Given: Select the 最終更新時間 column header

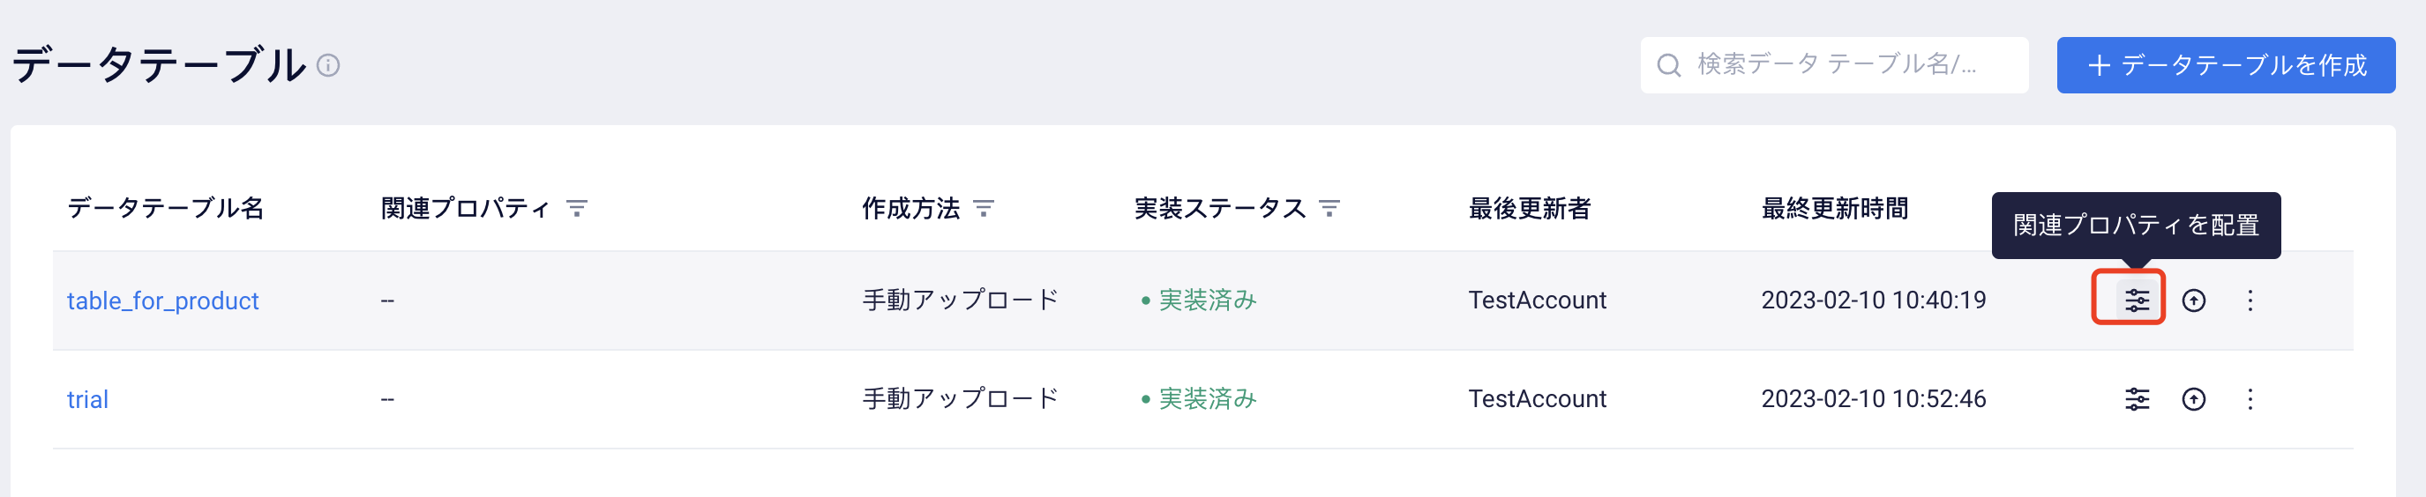Looking at the screenshot, I should (1835, 208).
